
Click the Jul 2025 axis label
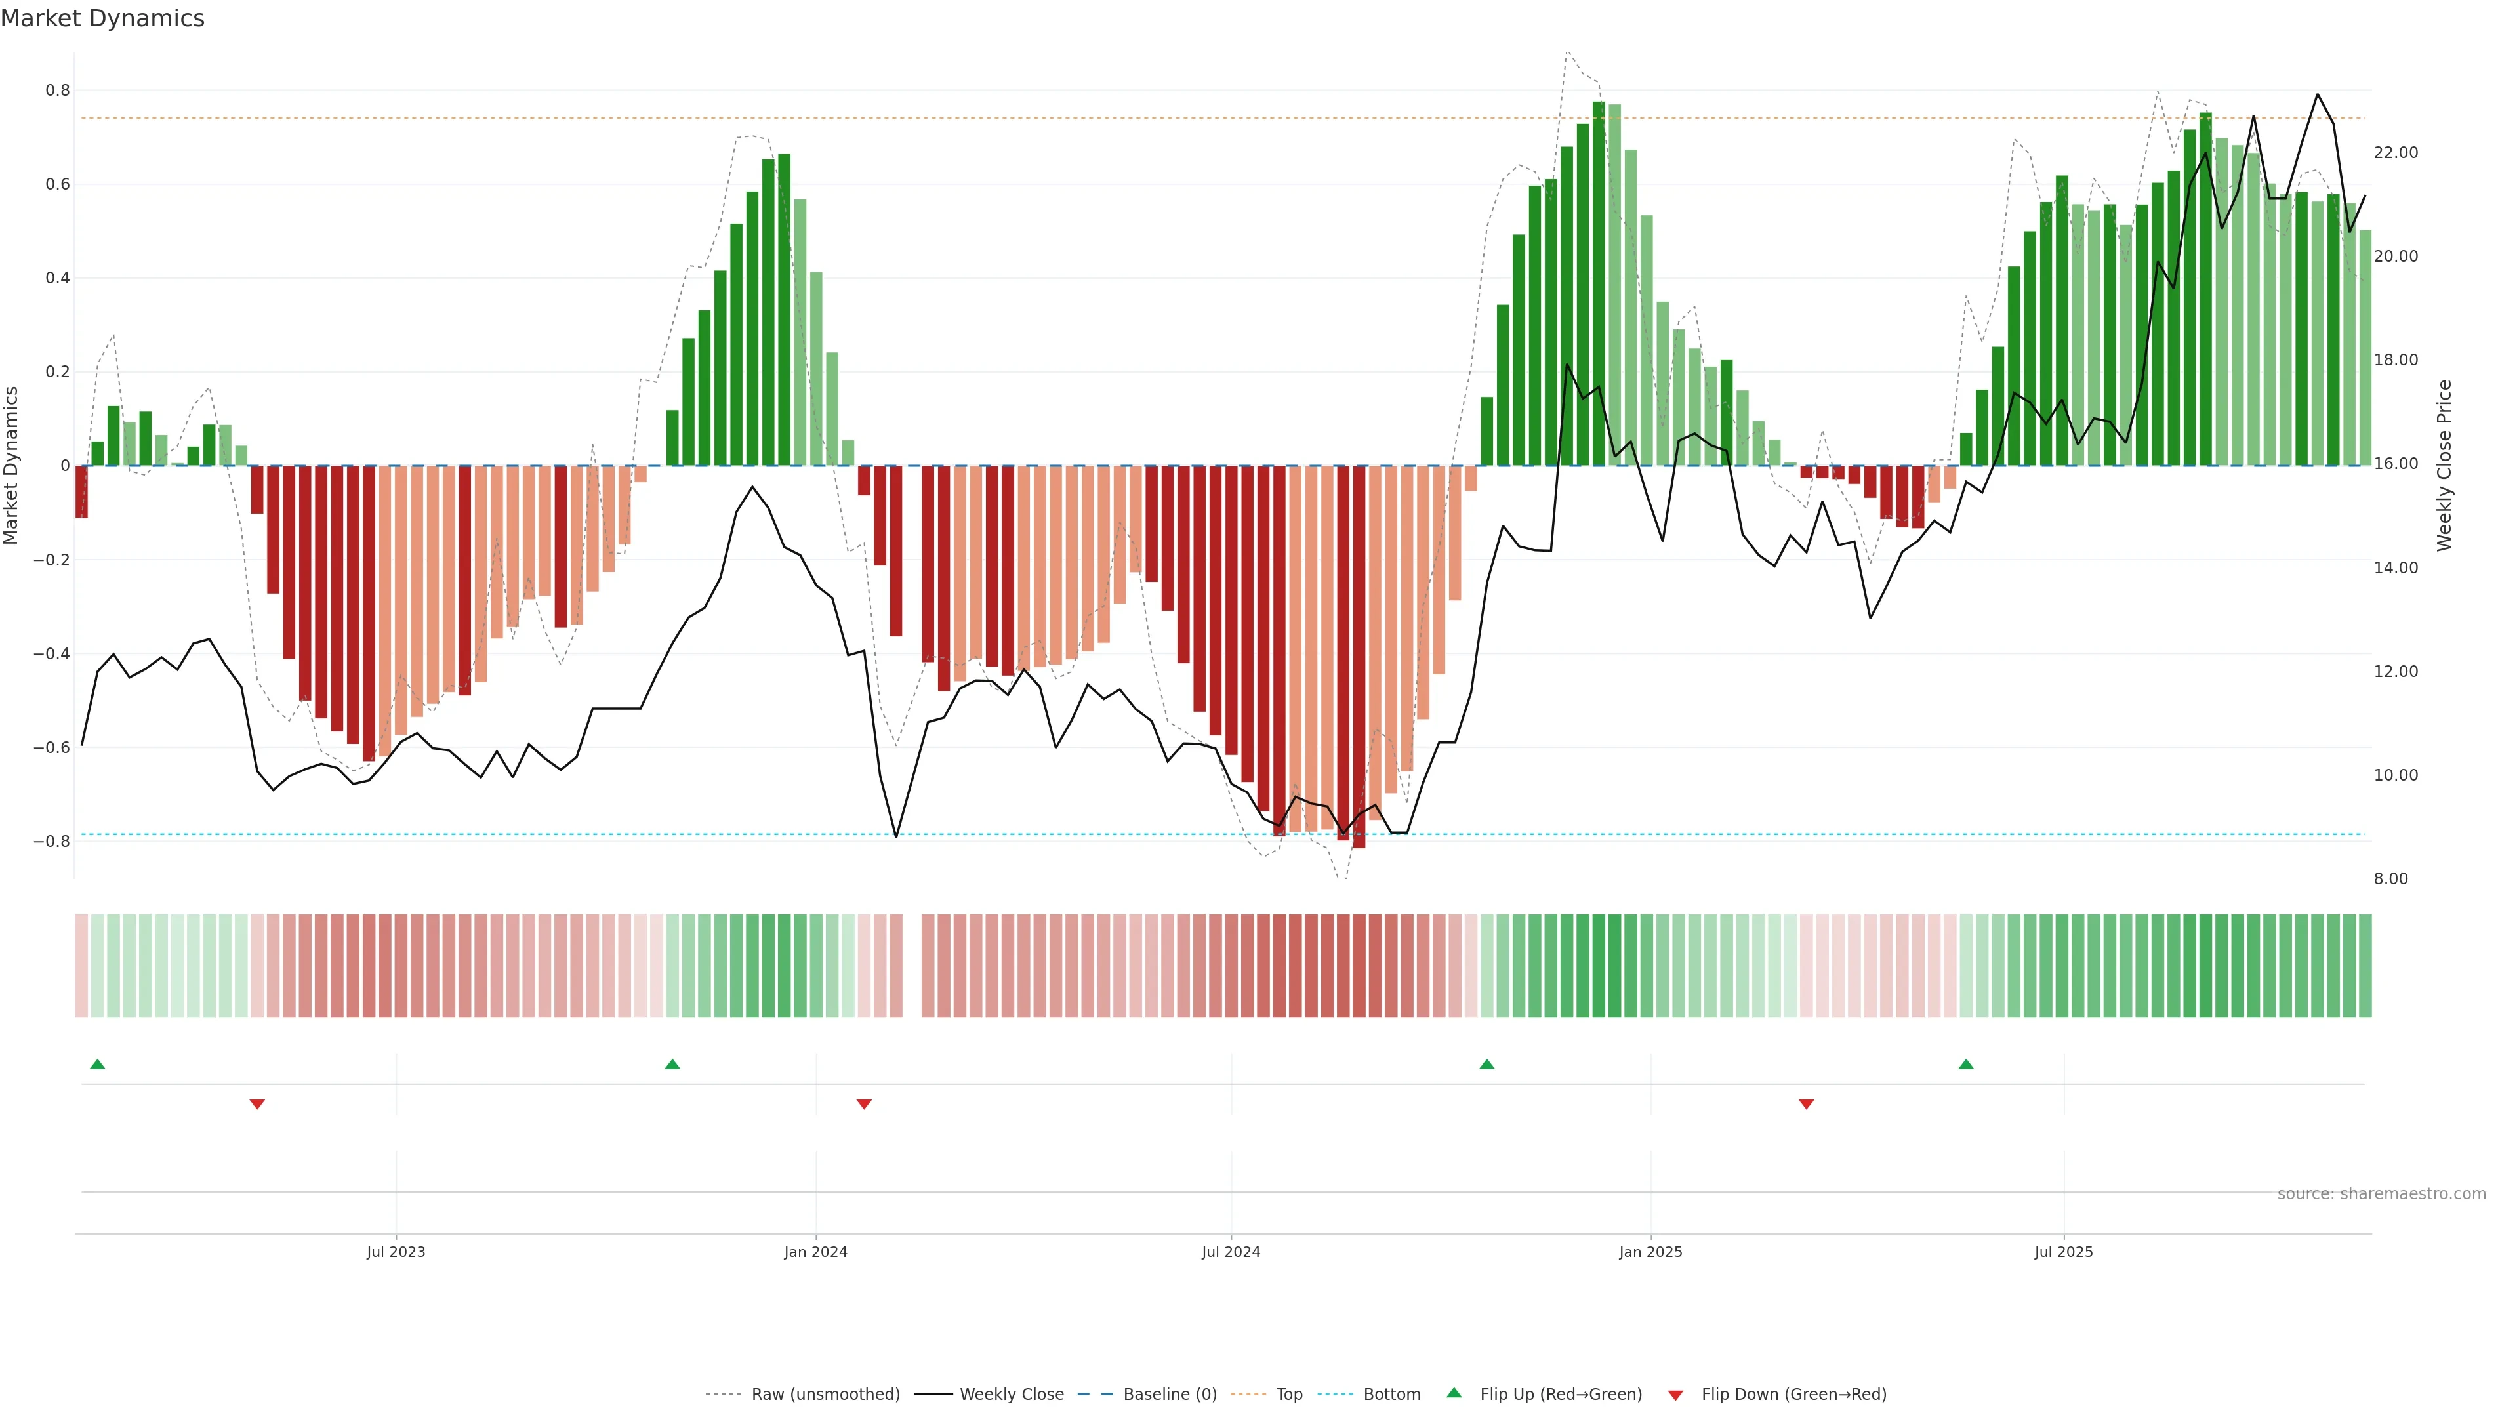point(2063,1252)
